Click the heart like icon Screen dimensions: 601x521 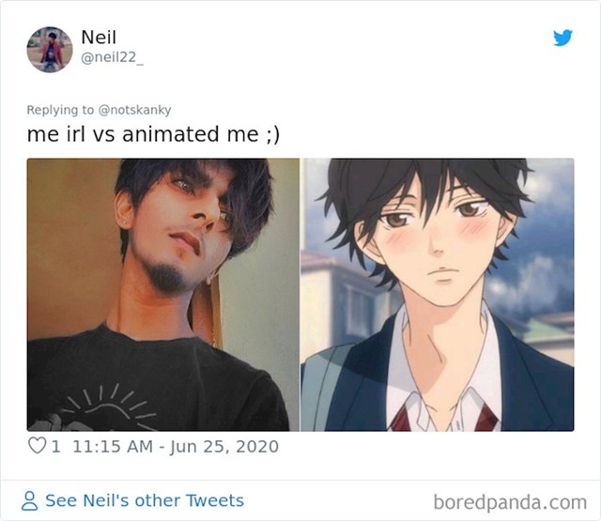point(38,446)
